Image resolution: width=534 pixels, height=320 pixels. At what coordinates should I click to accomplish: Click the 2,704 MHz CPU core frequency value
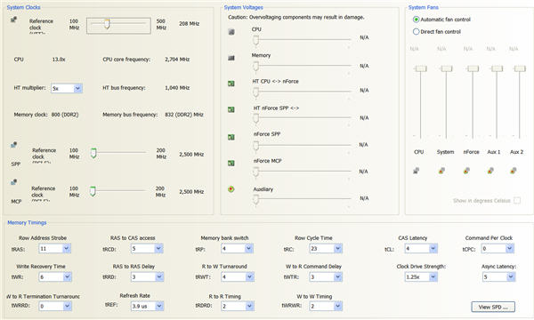(x=177, y=60)
